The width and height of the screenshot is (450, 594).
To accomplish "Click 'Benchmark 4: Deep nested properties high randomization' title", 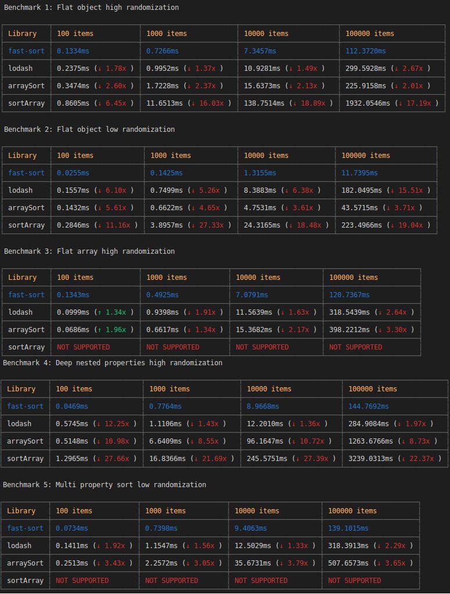I will (x=113, y=362).
